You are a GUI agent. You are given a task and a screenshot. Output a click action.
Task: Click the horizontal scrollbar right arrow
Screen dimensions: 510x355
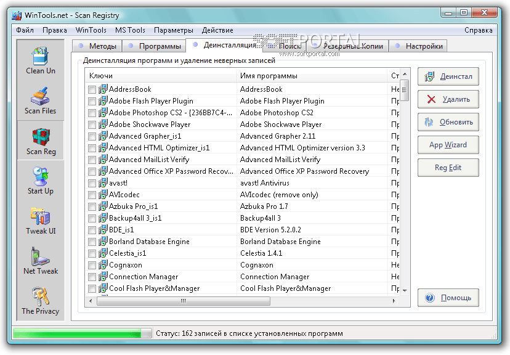[394, 301]
